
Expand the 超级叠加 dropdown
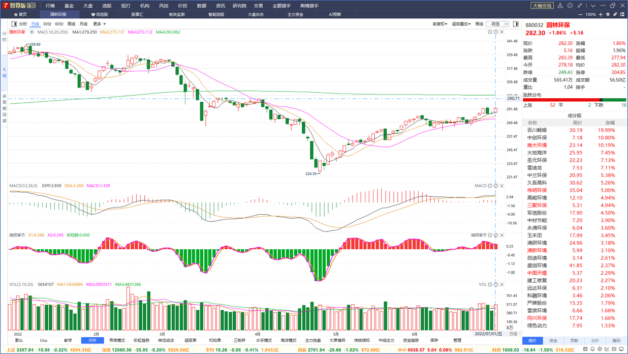pos(461,24)
